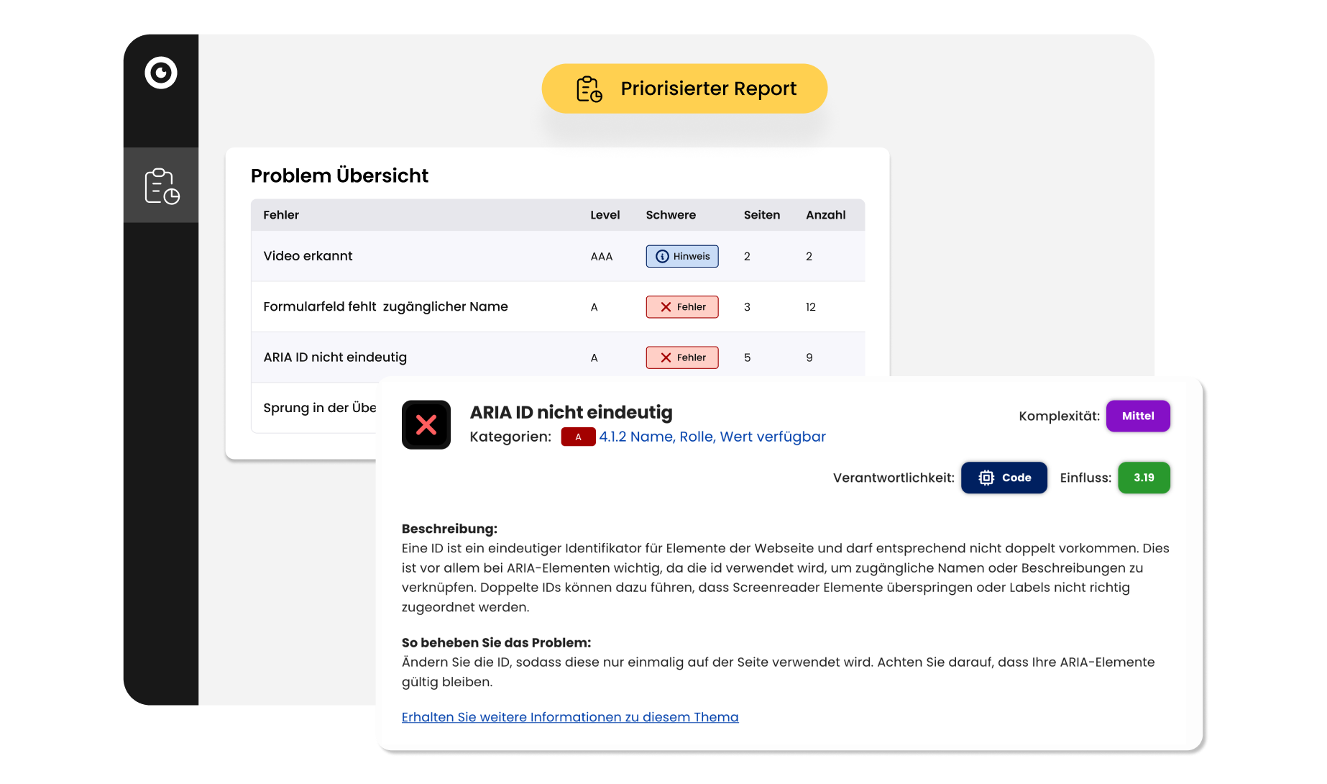Sort by the Schwere column header
Screen dimensions: 1327x784
[x=671, y=215]
